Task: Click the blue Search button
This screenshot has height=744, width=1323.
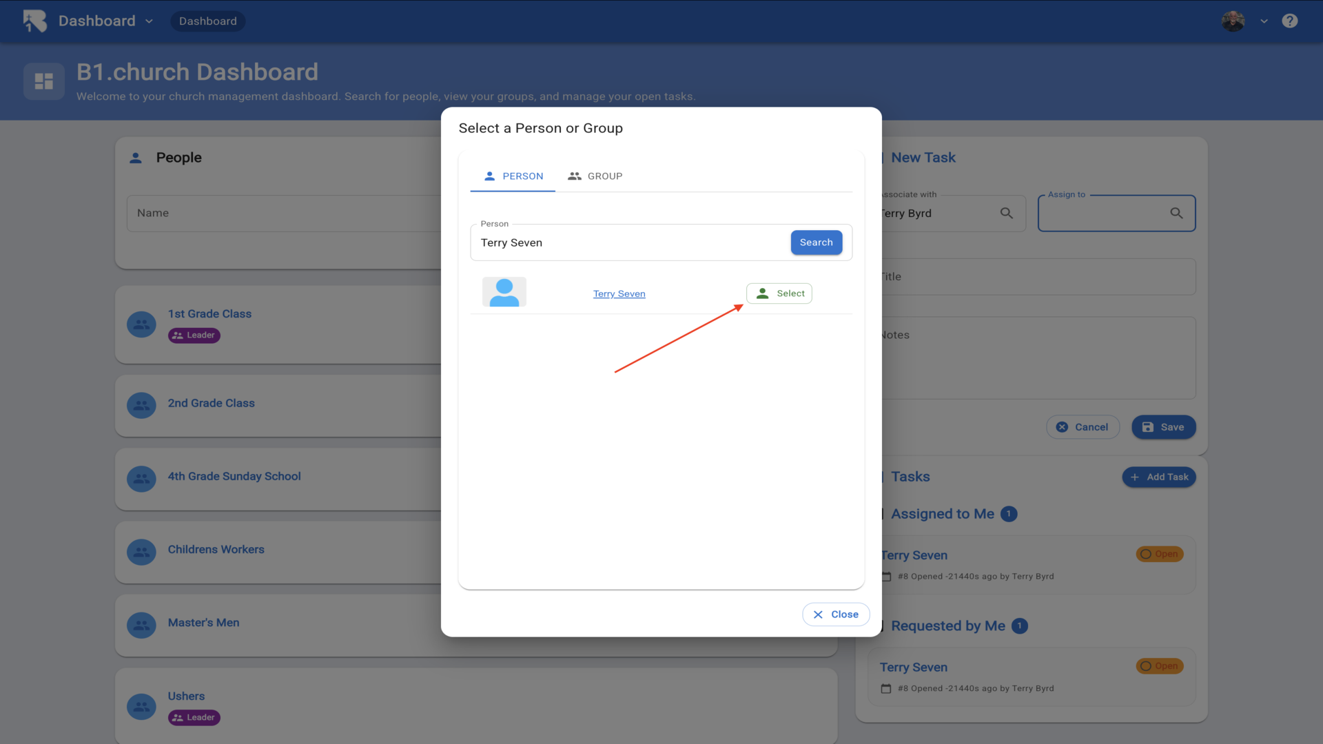Action: tap(816, 242)
